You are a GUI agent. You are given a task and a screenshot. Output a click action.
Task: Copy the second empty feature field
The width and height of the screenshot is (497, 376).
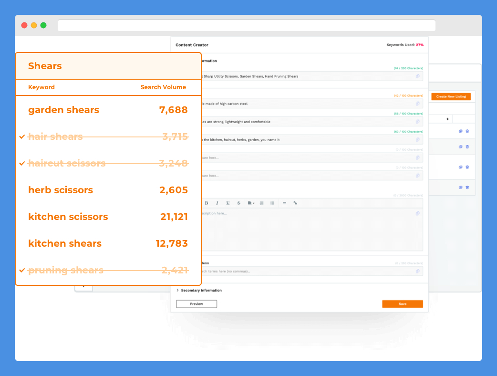point(417,176)
